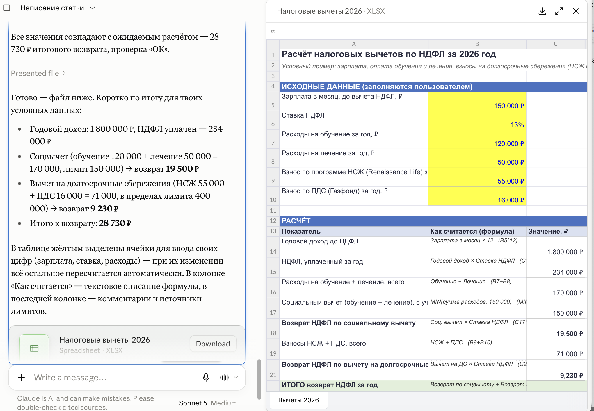Select the 71,000 ₽ contributions total cell
Screen dimensions: 594x411
(x=556, y=349)
